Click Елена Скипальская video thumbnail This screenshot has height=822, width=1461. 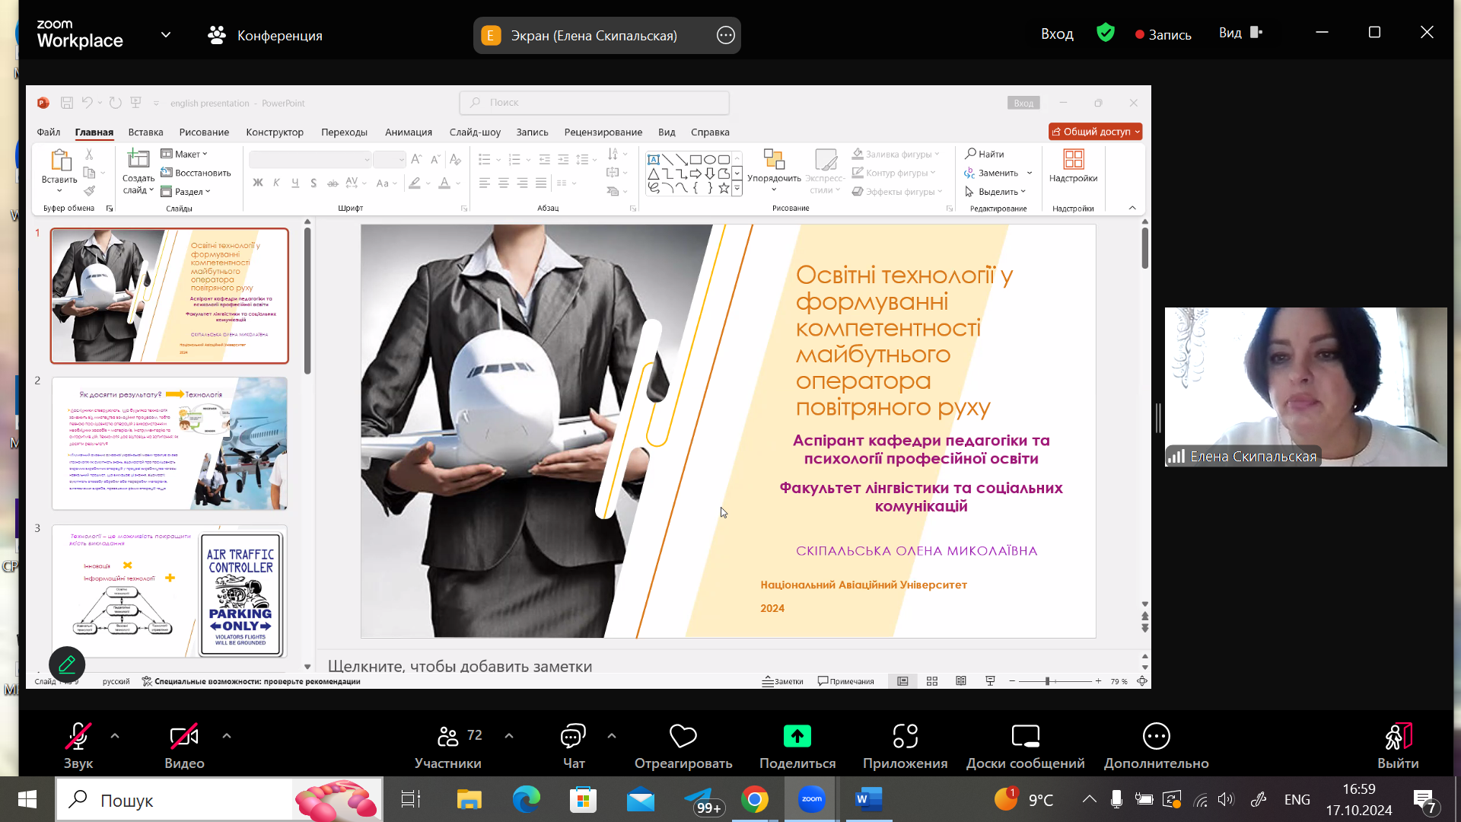click(x=1305, y=387)
